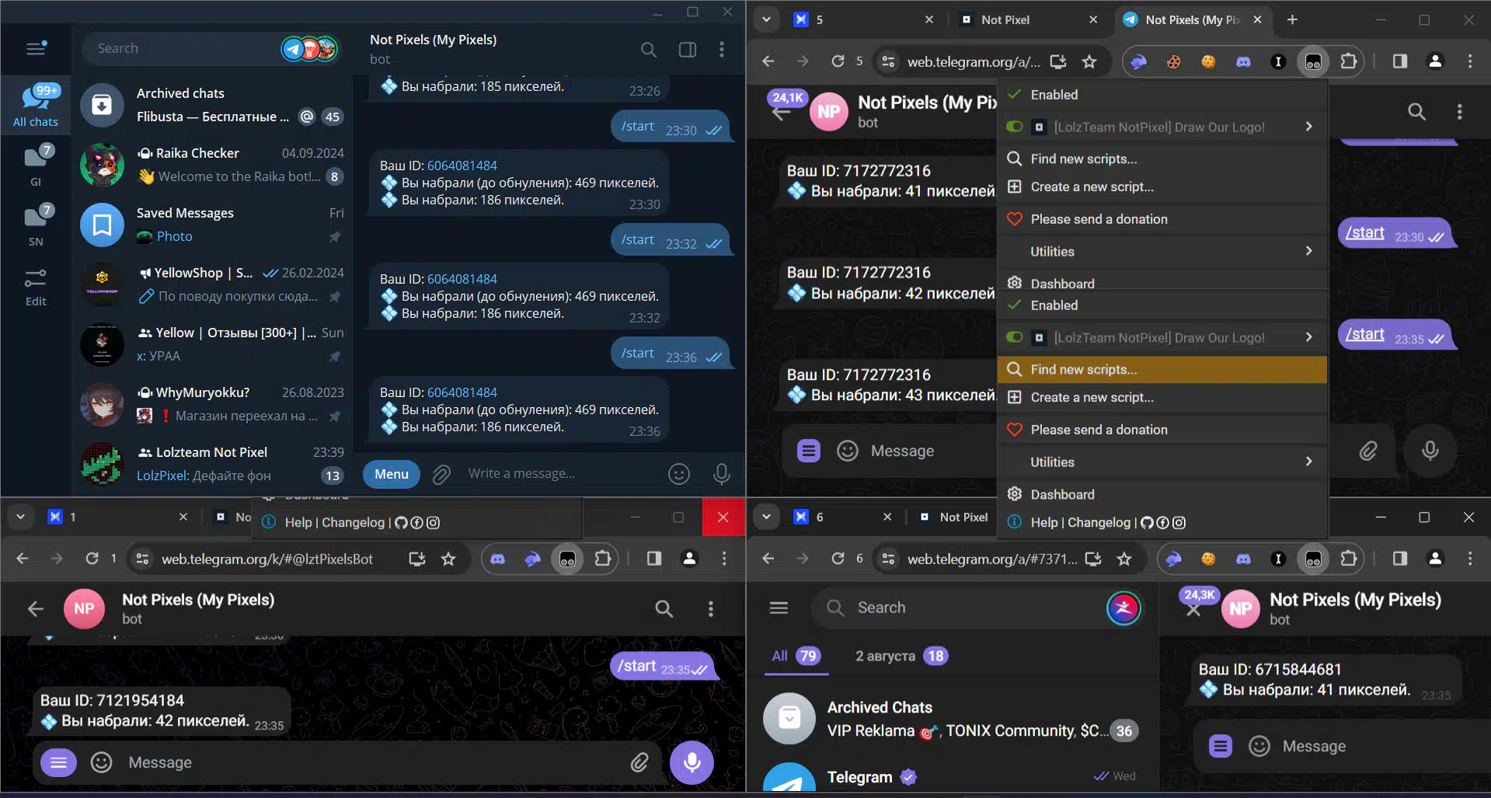Image resolution: width=1491 pixels, height=798 pixels.
Task: Click the three-dot menu in the Telegram Desktop chat header
Action: pyautogui.click(x=722, y=50)
